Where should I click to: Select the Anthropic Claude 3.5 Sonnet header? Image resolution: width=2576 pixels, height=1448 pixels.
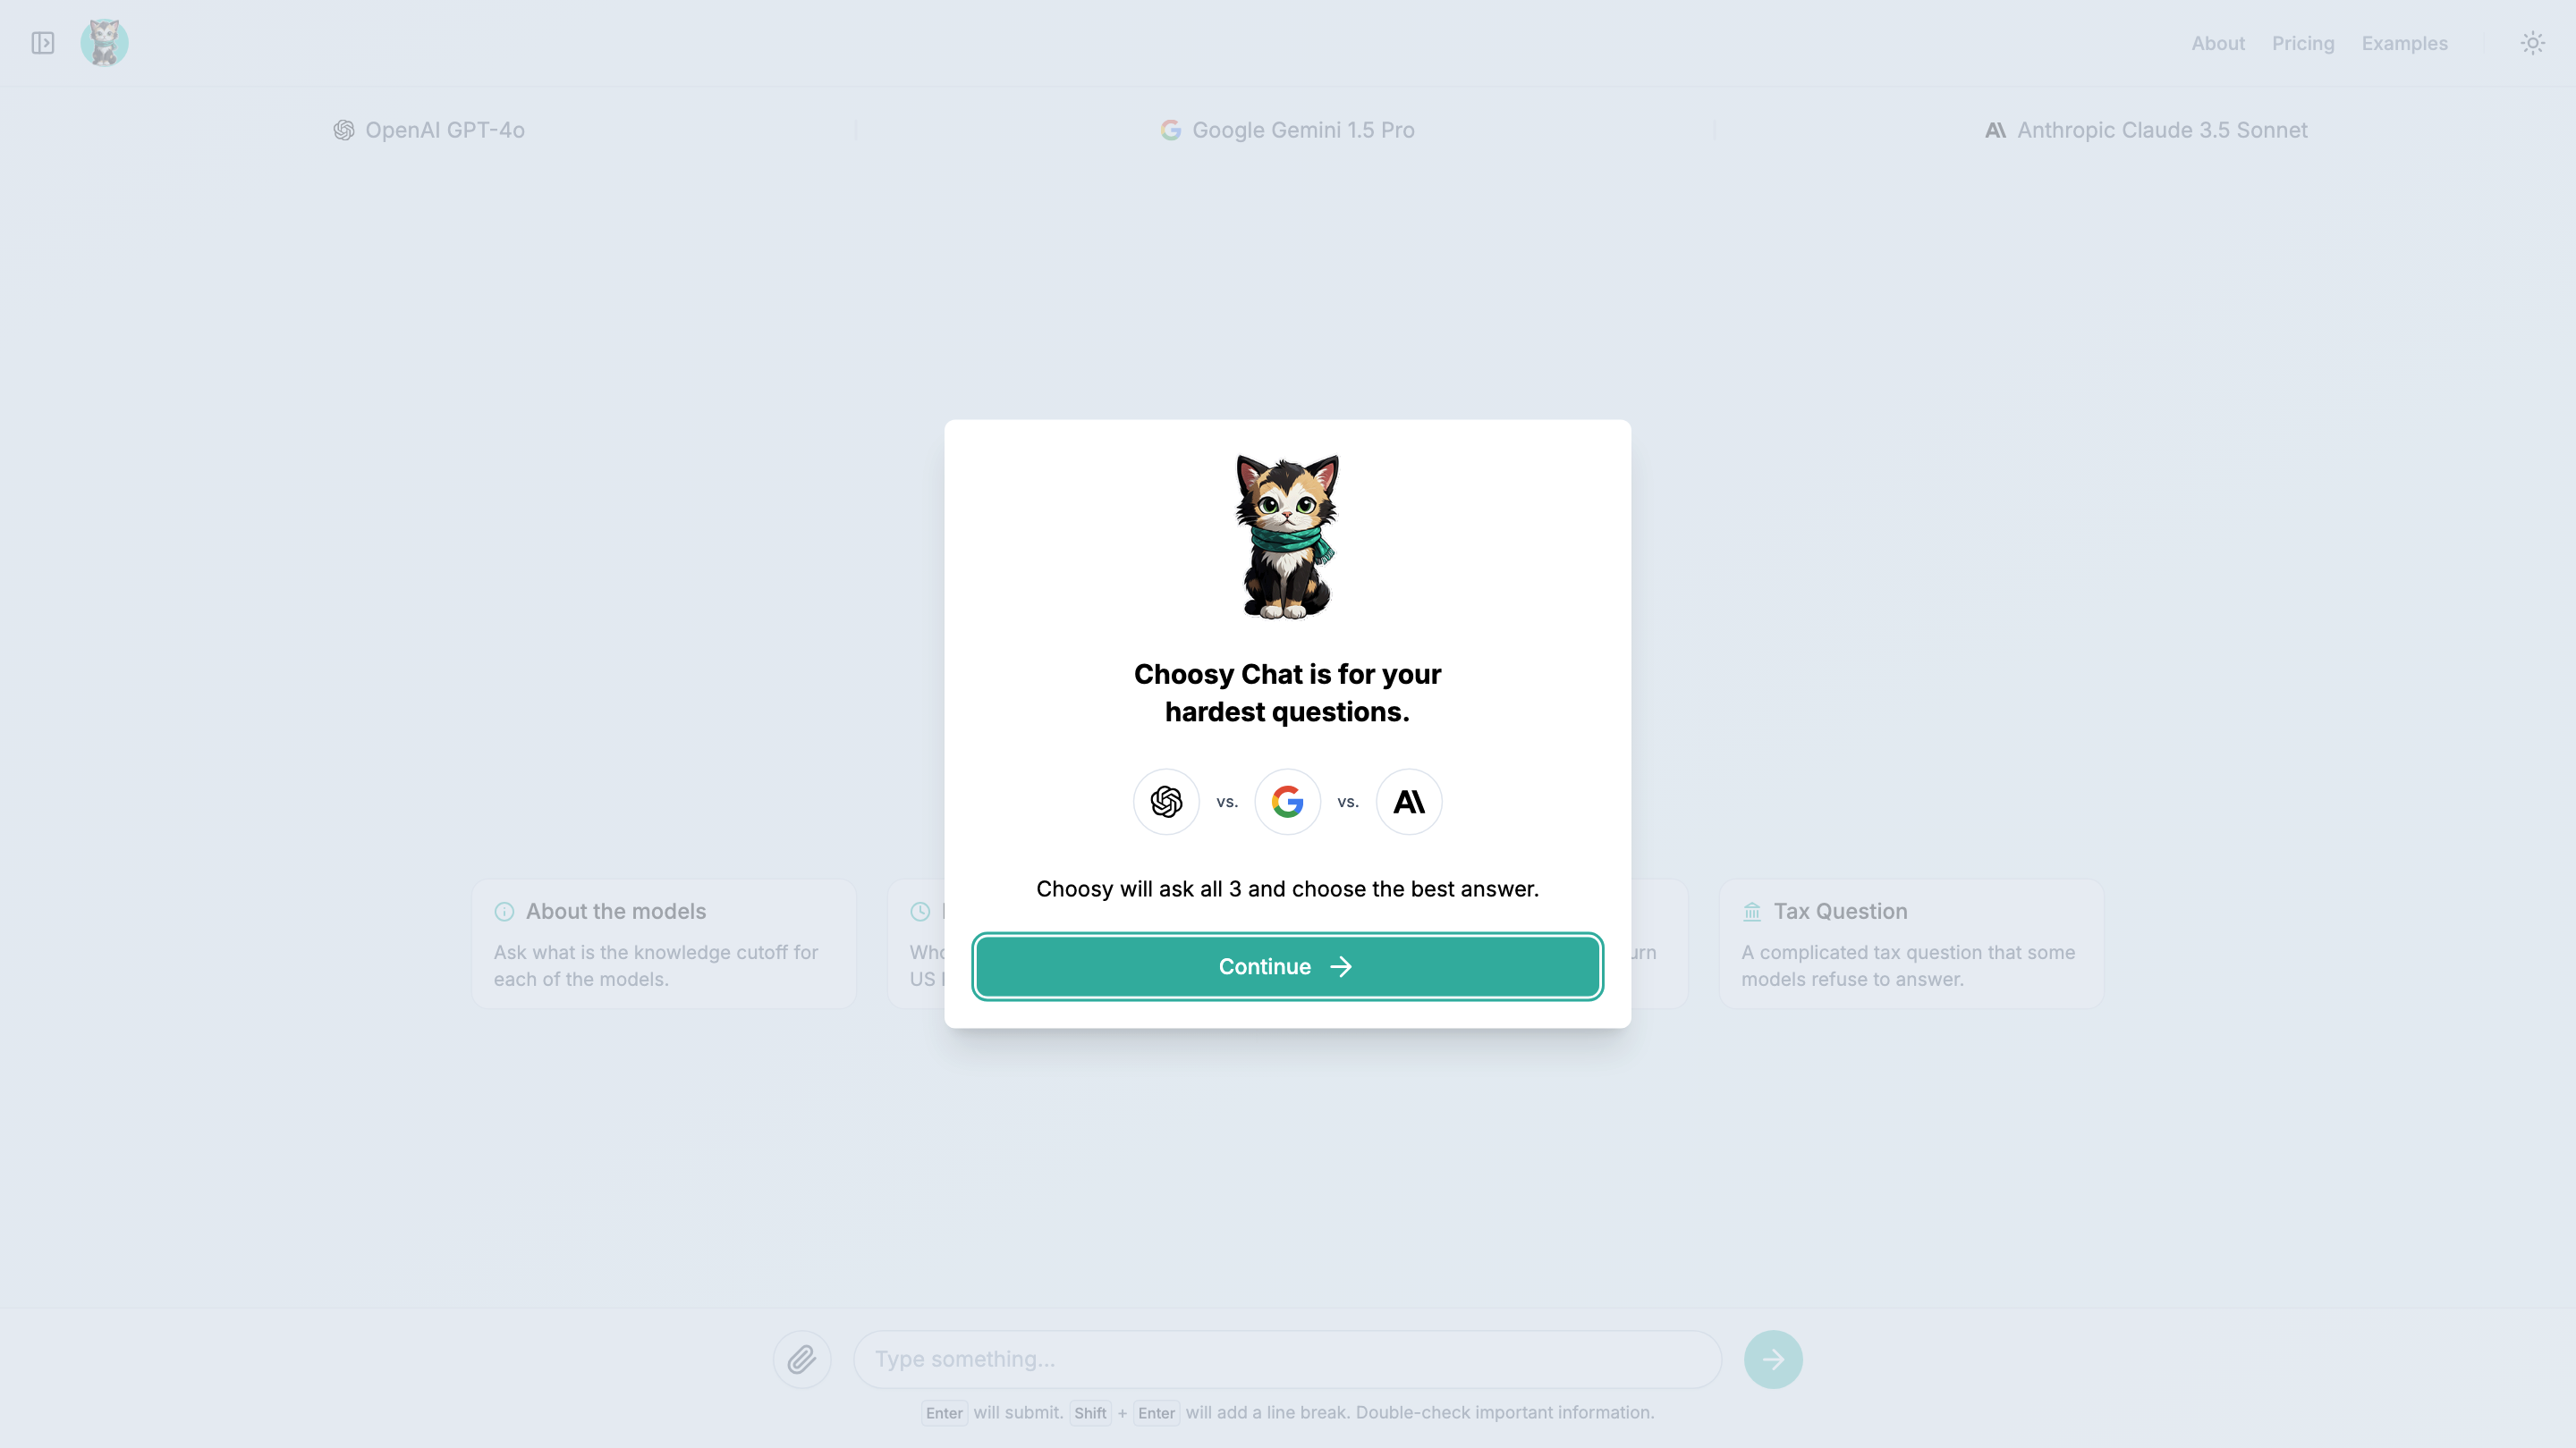2146,130
